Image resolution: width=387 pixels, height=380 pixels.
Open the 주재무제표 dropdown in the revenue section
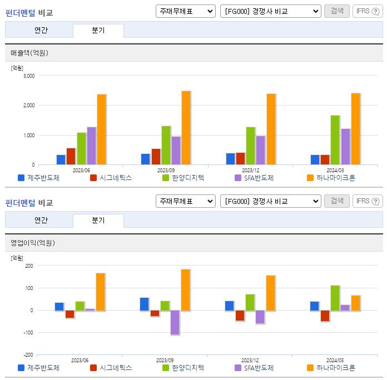pos(186,11)
